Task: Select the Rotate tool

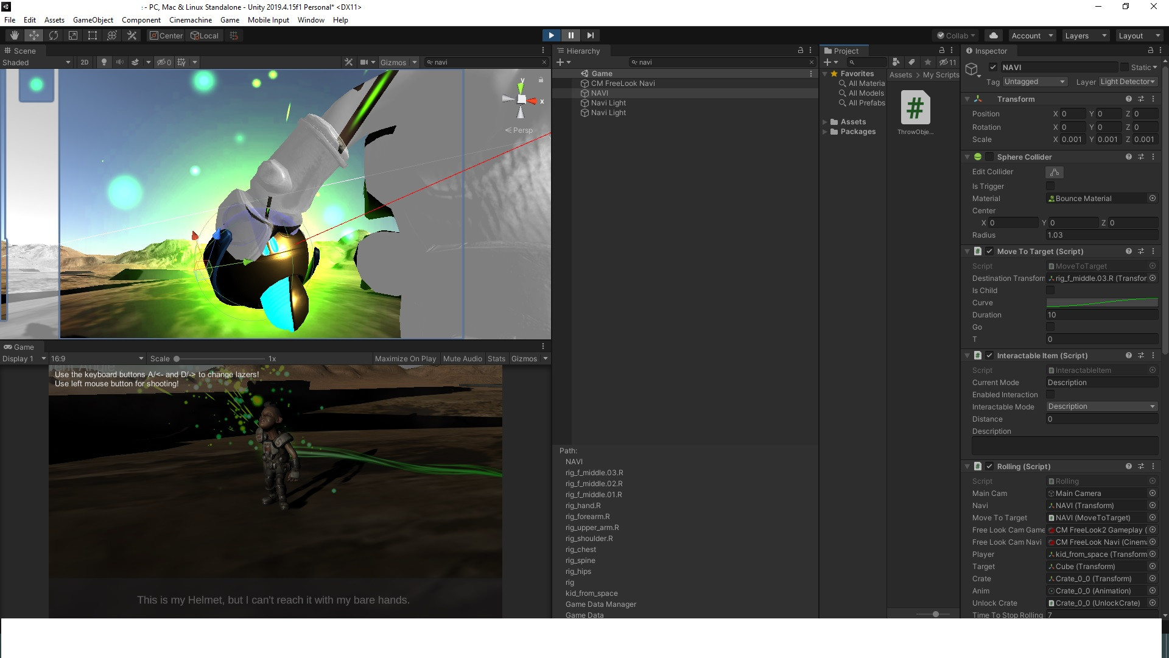Action: 54,35
